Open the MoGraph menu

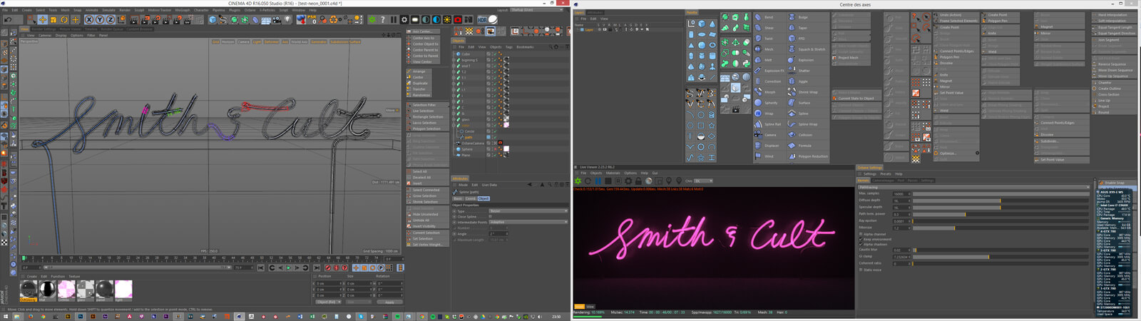click(x=182, y=10)
